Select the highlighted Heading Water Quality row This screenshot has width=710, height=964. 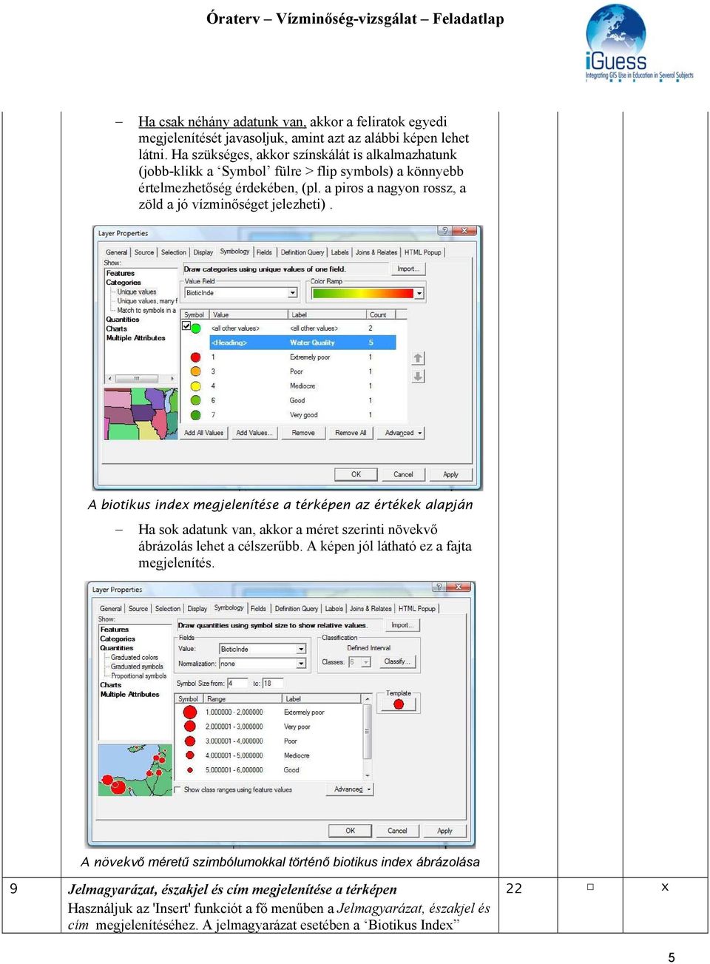(x=302, y=343)
